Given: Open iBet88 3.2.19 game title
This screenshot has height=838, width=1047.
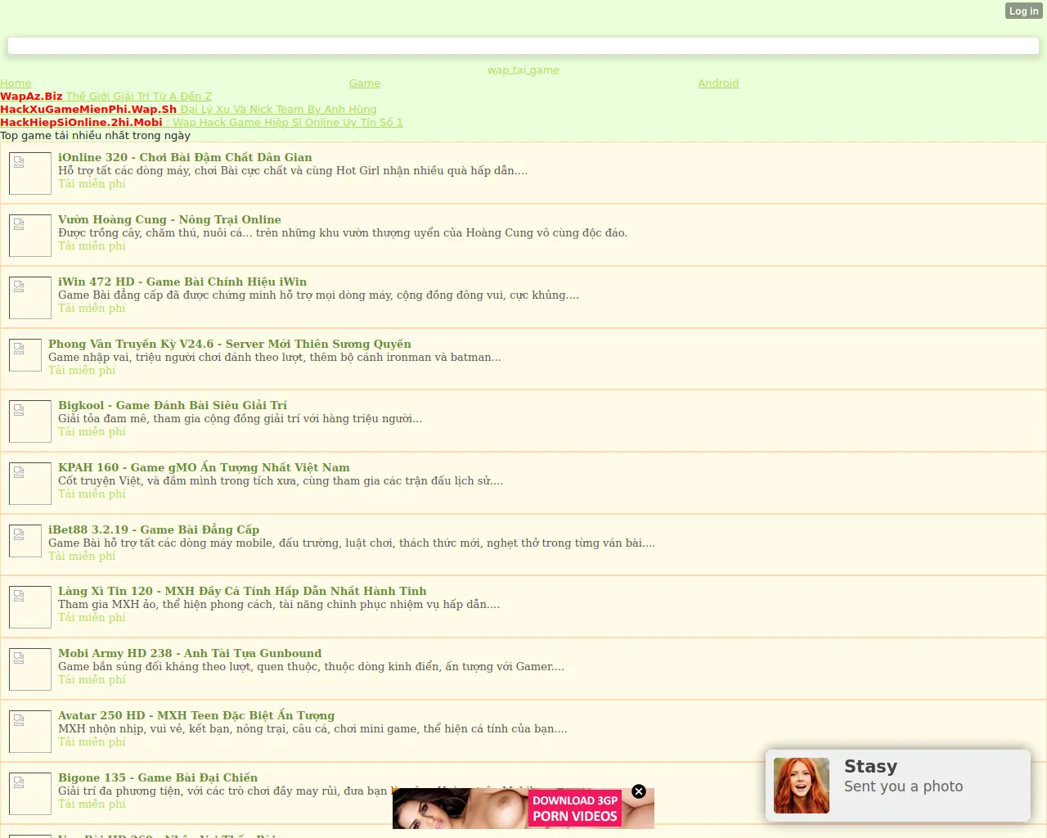Looking at the screenshot, I should 154,529.
